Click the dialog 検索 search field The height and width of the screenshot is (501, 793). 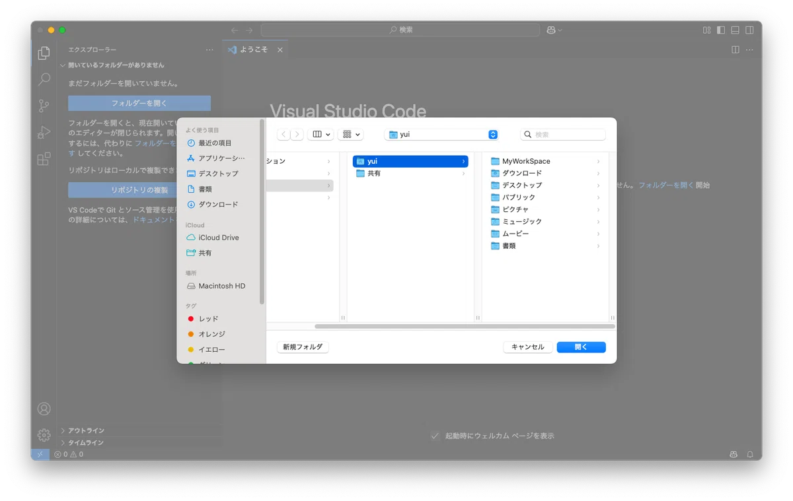tap(563, 134)
